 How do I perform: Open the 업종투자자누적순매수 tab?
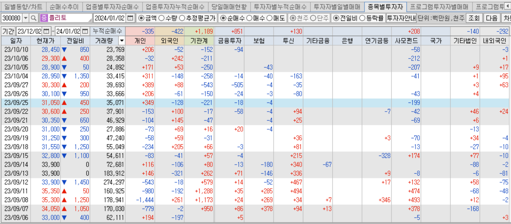[175, 7]
